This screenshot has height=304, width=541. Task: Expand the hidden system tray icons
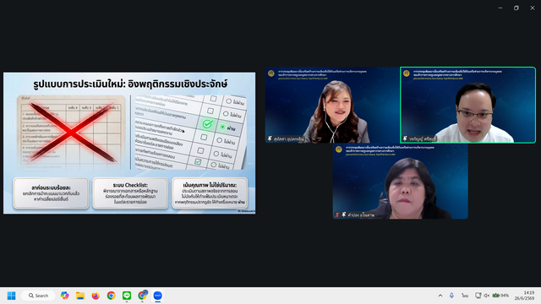(440, 296)
